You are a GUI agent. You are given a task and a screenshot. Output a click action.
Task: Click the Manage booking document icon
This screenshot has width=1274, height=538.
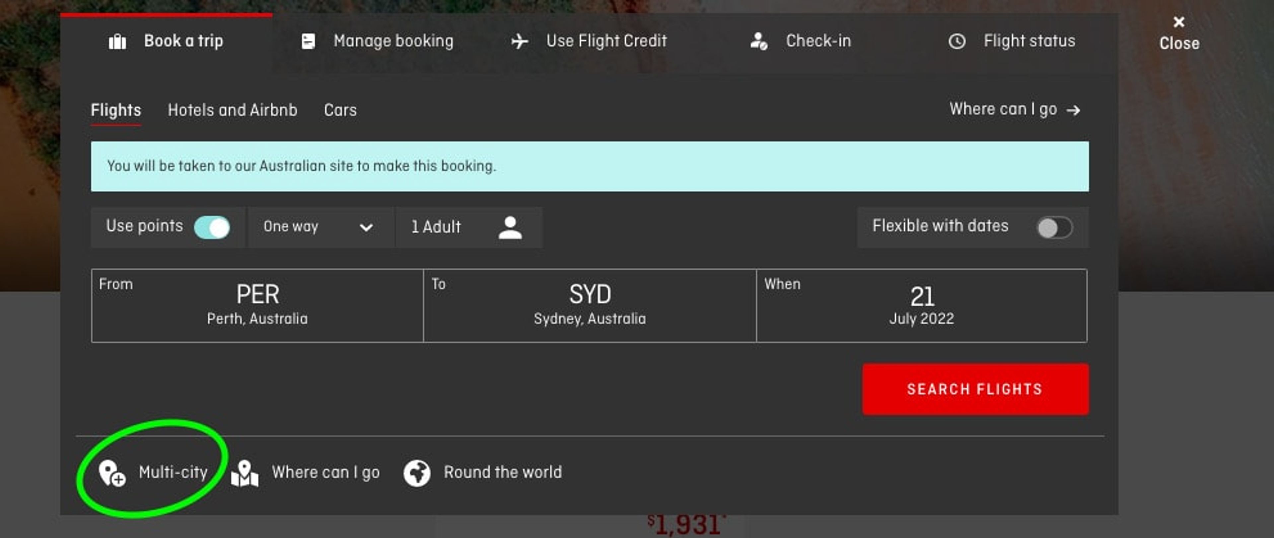point(308,41)
